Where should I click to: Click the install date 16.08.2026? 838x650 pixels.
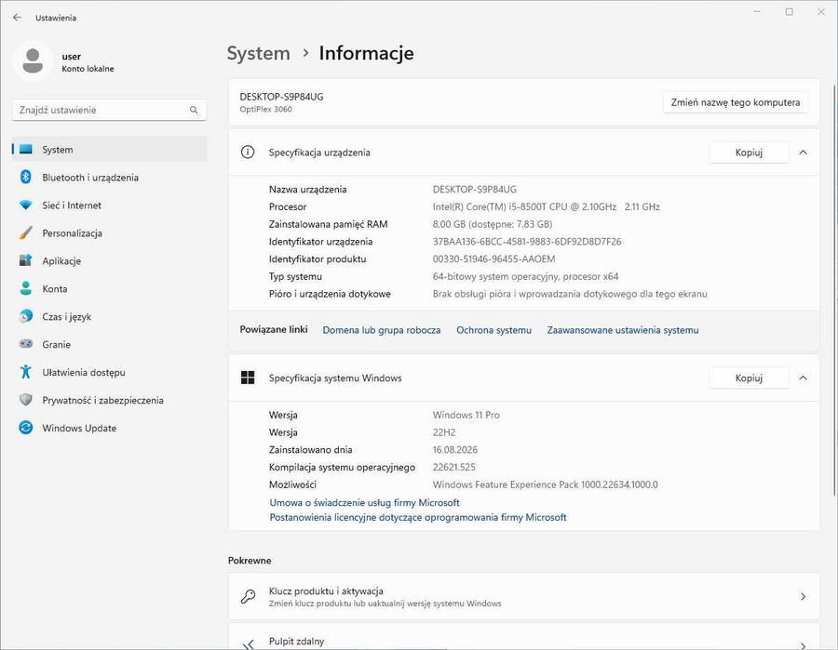pyautogui.click(x=454, y=449)
